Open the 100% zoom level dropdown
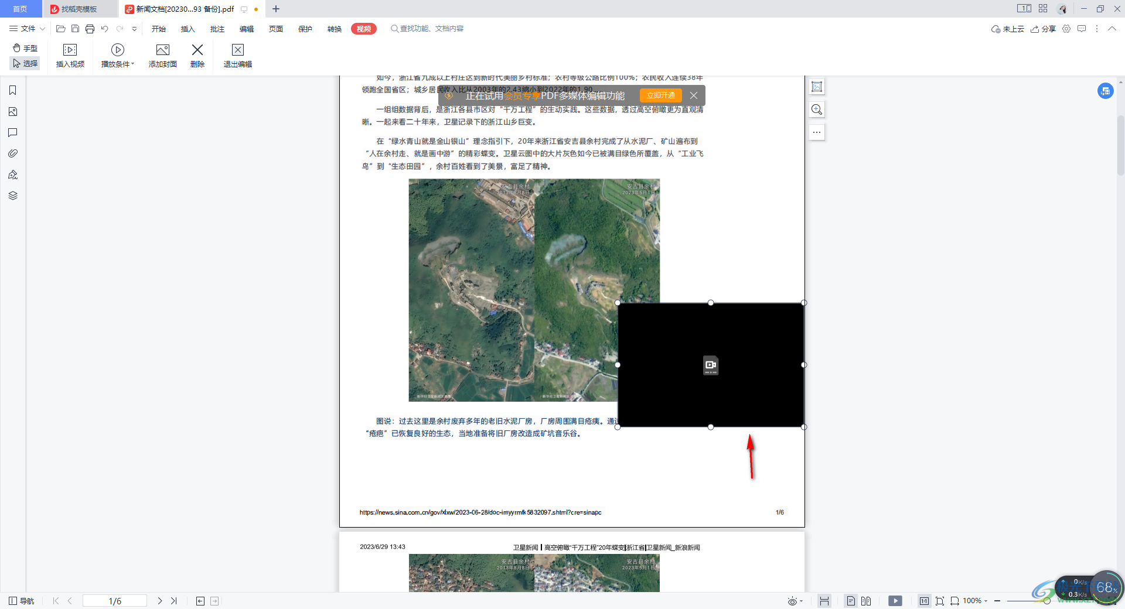This screenshot has width=1125, height=609. [x=976, y=601]
